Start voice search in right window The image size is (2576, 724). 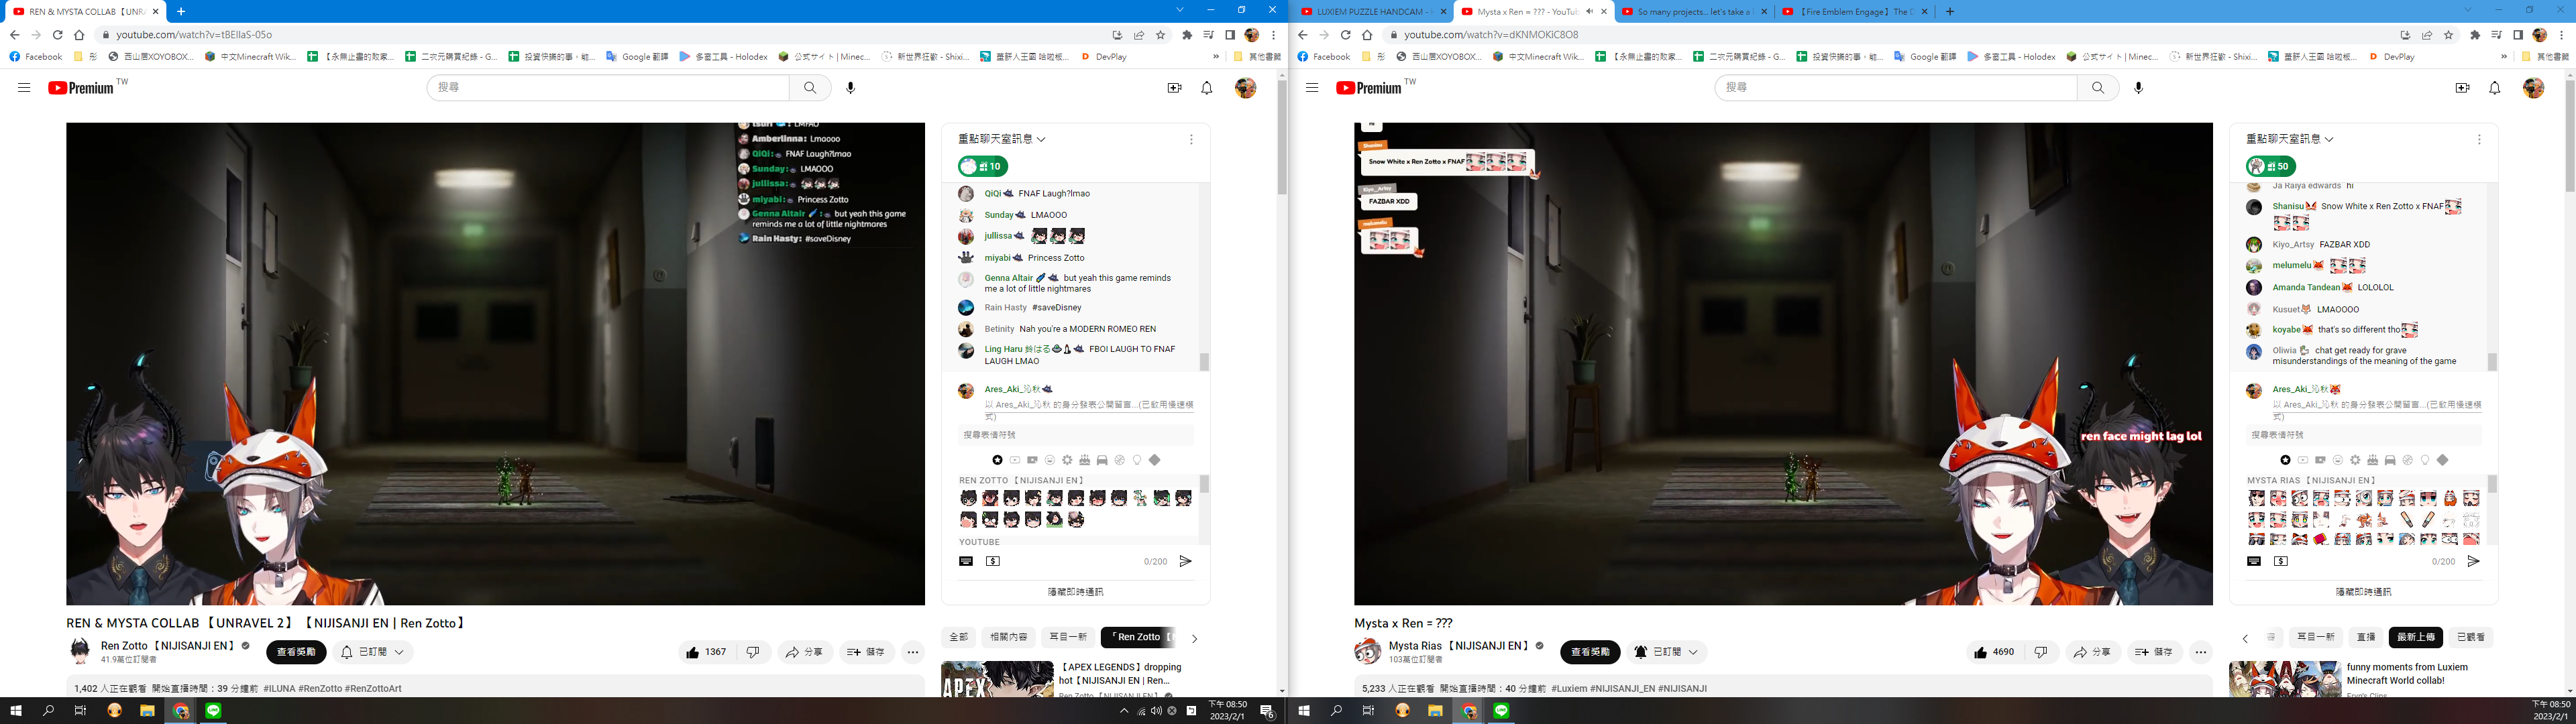tap(2138, 88)
